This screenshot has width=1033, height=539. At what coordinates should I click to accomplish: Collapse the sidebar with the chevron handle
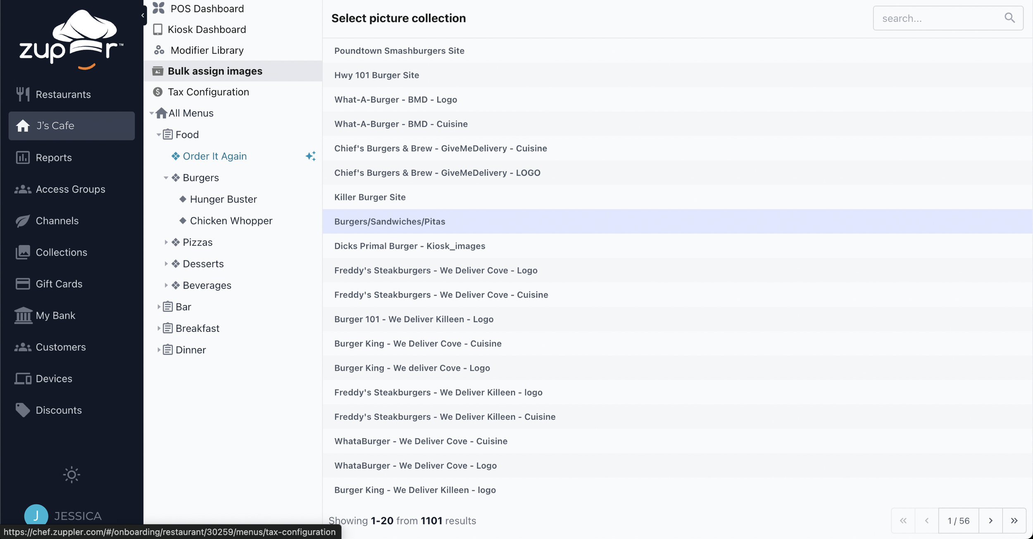pos(143,15)
